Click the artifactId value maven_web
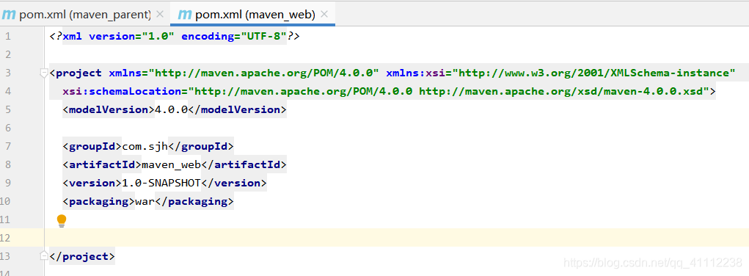The height and width of the screenshot is (276, 749). 172,165
